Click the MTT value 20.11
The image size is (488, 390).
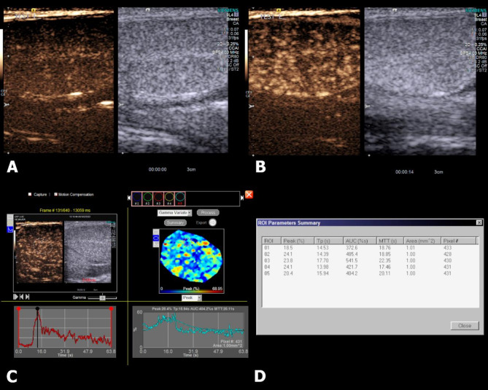[x=384, y=273]
